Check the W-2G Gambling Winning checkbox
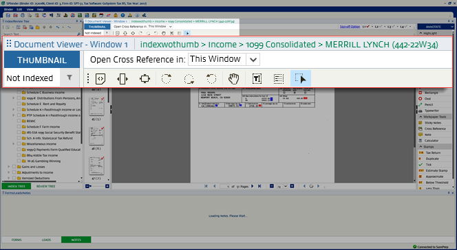The width and height of the screenshot is (457, 250). click(19, 161)
